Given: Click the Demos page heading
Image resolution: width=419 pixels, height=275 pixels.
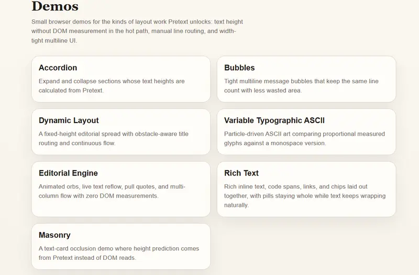Looking at the screenshot, I should tap(55, 6).
